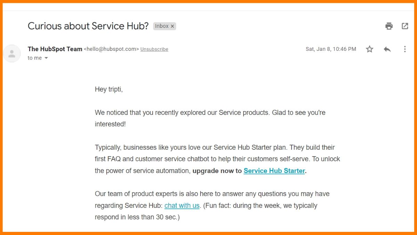This screenshot has height=235, width=417.
Task: Click the sender's profile avatar
Action: pyautogui.click(x=12, y=54)
